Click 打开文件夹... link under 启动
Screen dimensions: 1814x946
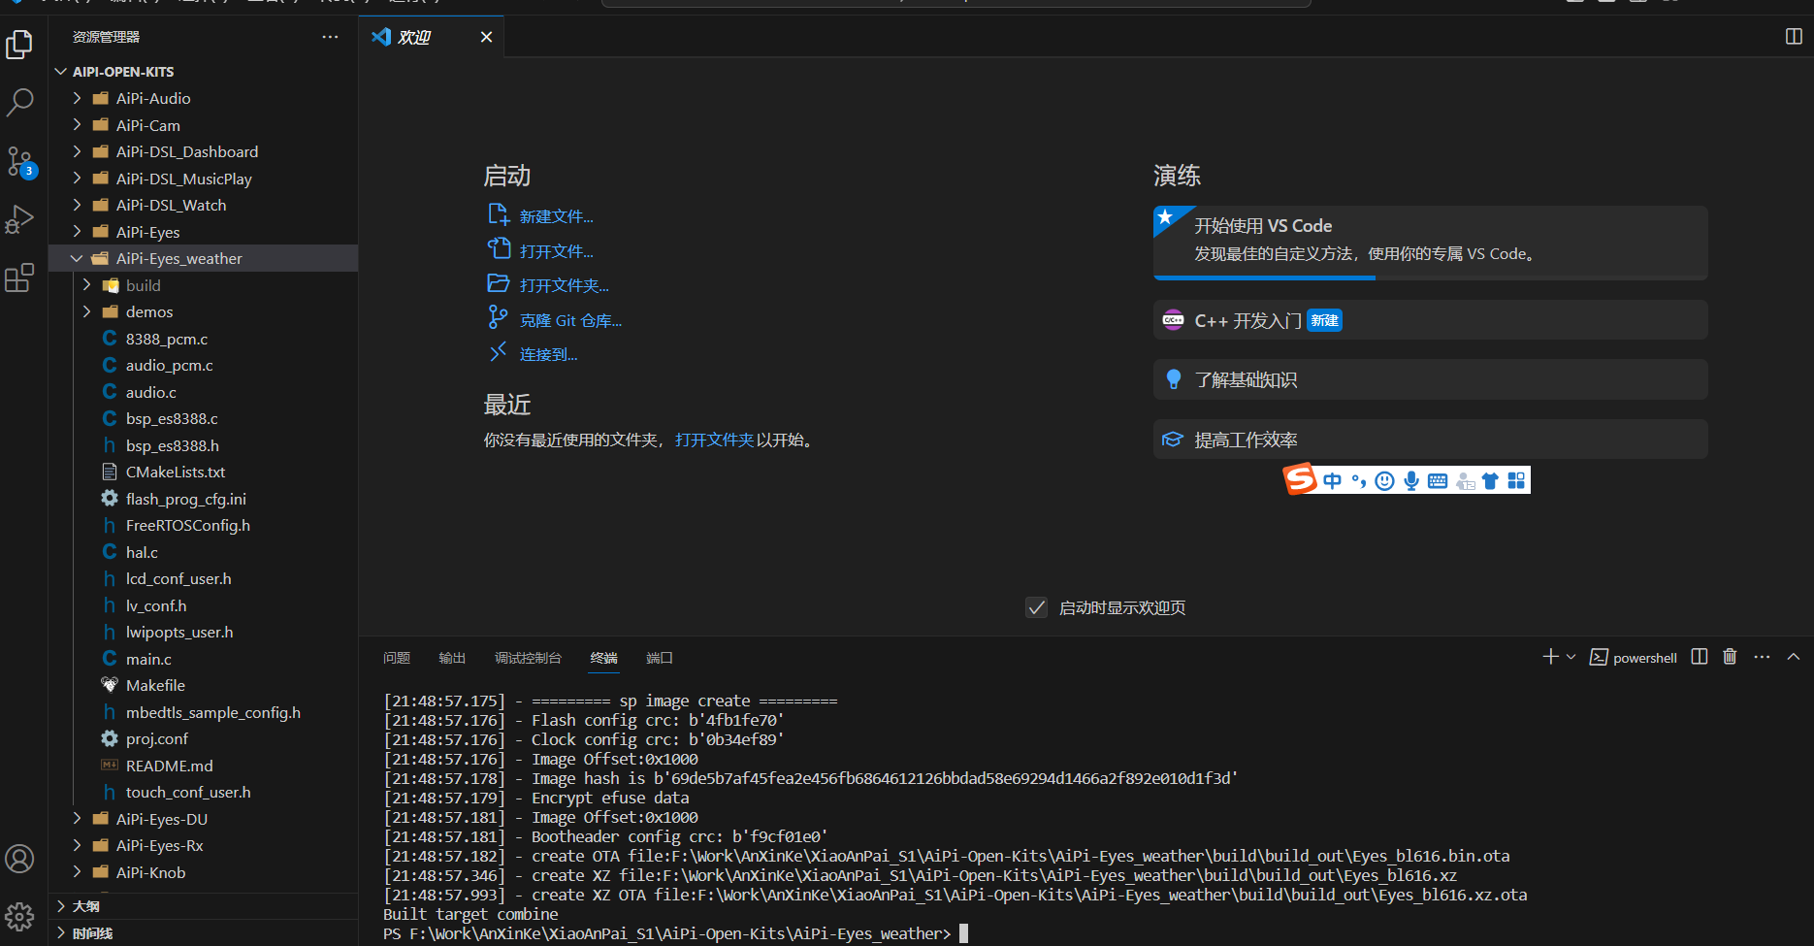coord(564,285)
